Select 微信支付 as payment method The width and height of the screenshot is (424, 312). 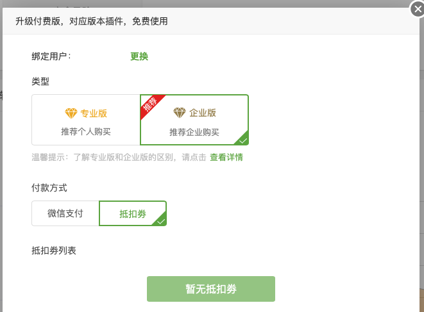pyautogui.click(x=65, y=213)
